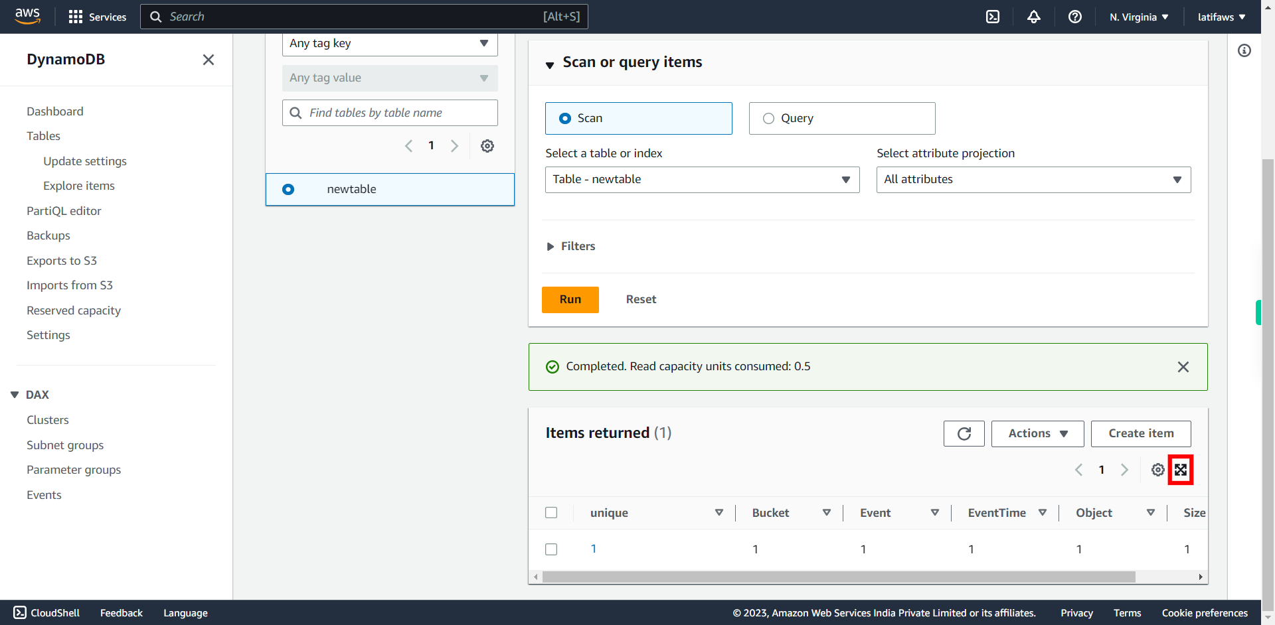Go to previous page of items returned
Screen dimensions: 1275x625
(1078, 470)
